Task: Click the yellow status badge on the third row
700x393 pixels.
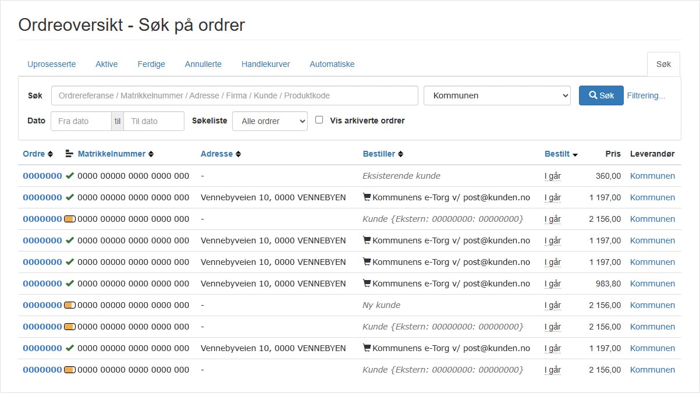Action: [x=71, y=219]
